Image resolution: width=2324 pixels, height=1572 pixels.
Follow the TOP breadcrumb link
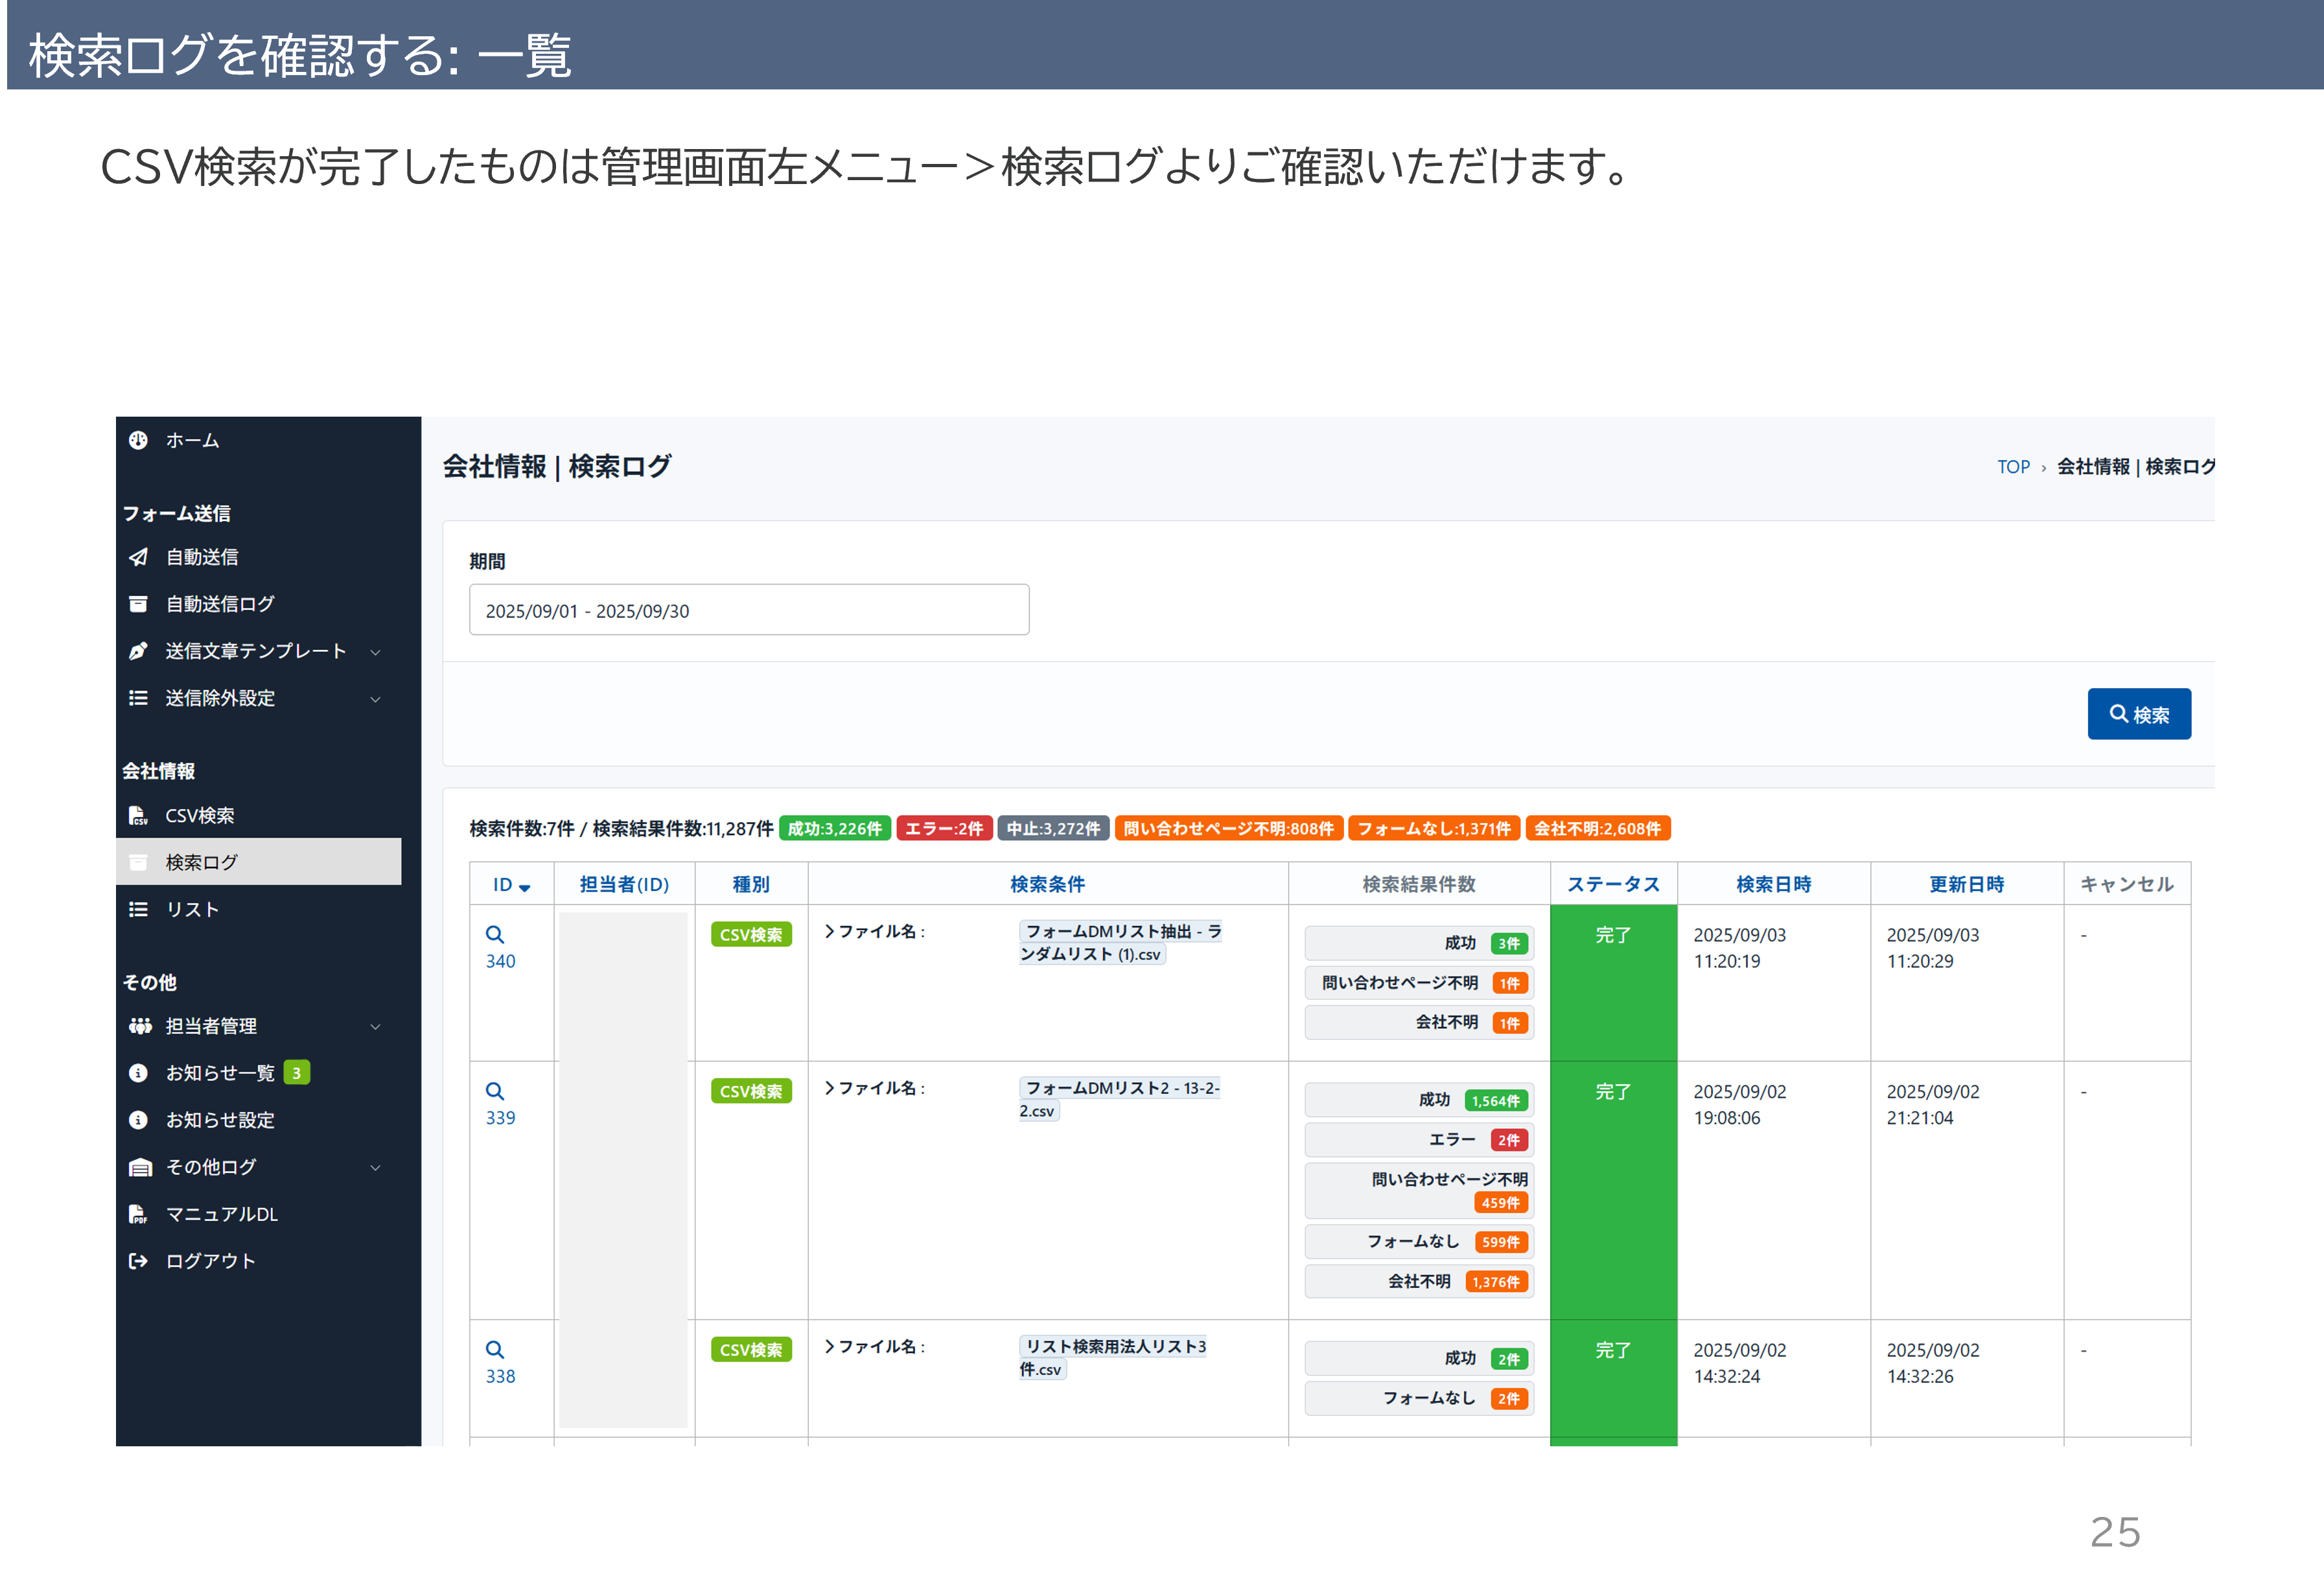point(2013,467)
